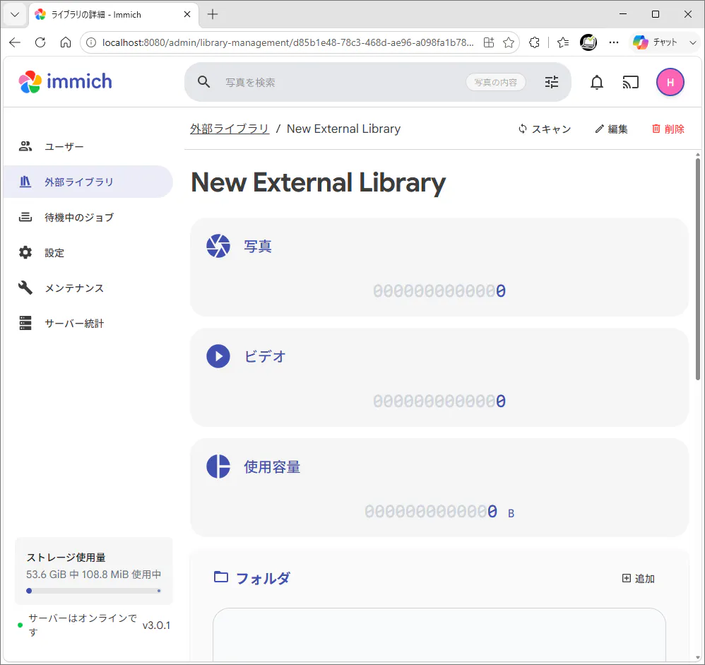The width and height of the screenshot is (705, 665).
Task: Click the New External Library heading
Action: 318,182
